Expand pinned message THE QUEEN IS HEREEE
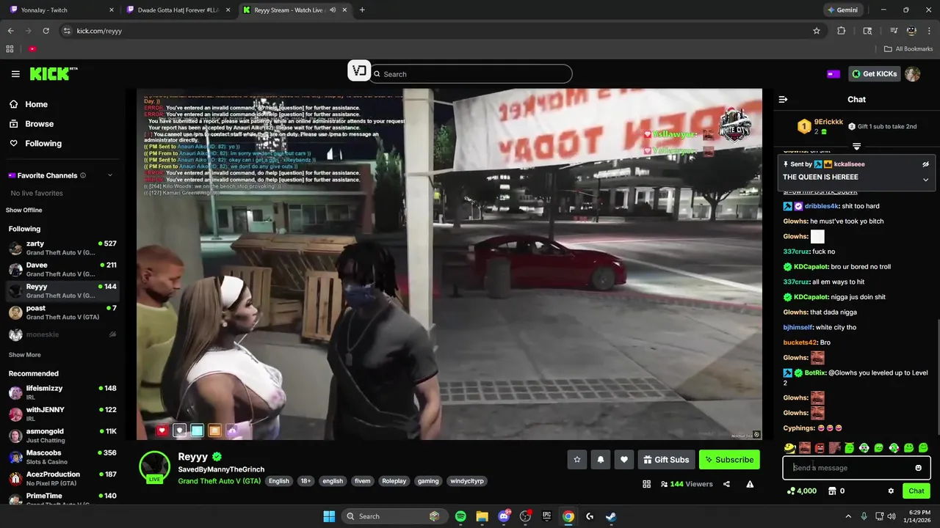This screenshot has height=528, width=940. [x=925, y=180]
